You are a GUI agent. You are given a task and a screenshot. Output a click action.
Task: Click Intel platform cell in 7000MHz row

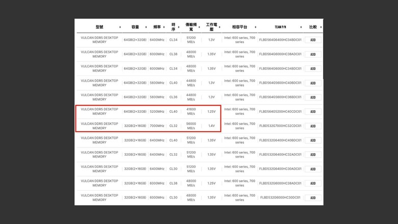[x=240, y=126]
